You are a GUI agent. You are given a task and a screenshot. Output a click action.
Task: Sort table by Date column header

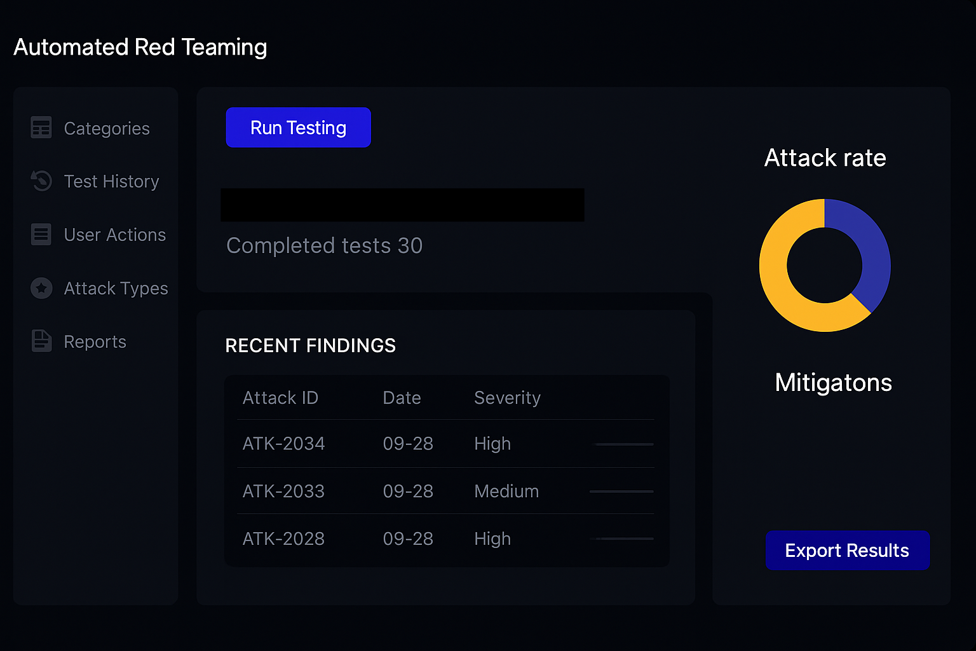402,398
